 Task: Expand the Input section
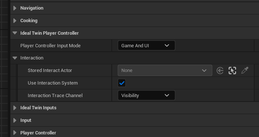(x=15, y=120)
